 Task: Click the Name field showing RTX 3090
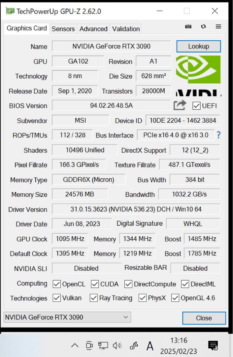111,46
